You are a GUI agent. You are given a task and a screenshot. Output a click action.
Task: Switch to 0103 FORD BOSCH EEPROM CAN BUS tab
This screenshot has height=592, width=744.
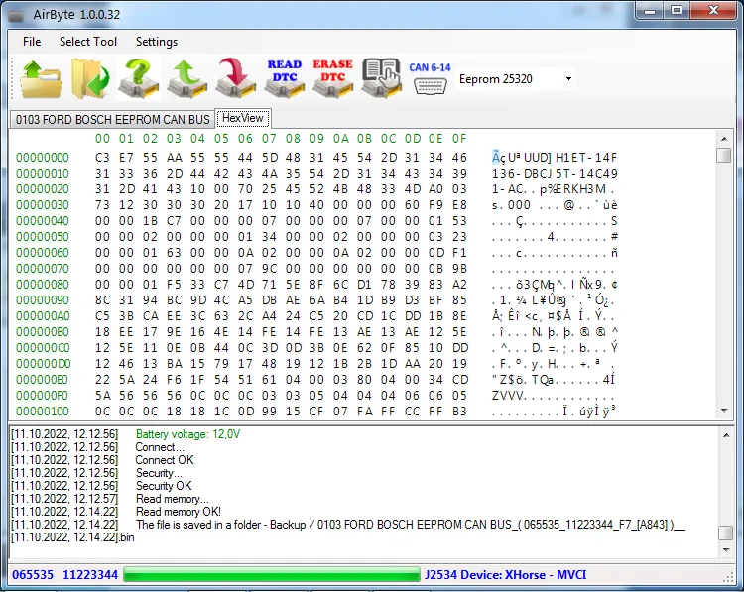[112, 120]
